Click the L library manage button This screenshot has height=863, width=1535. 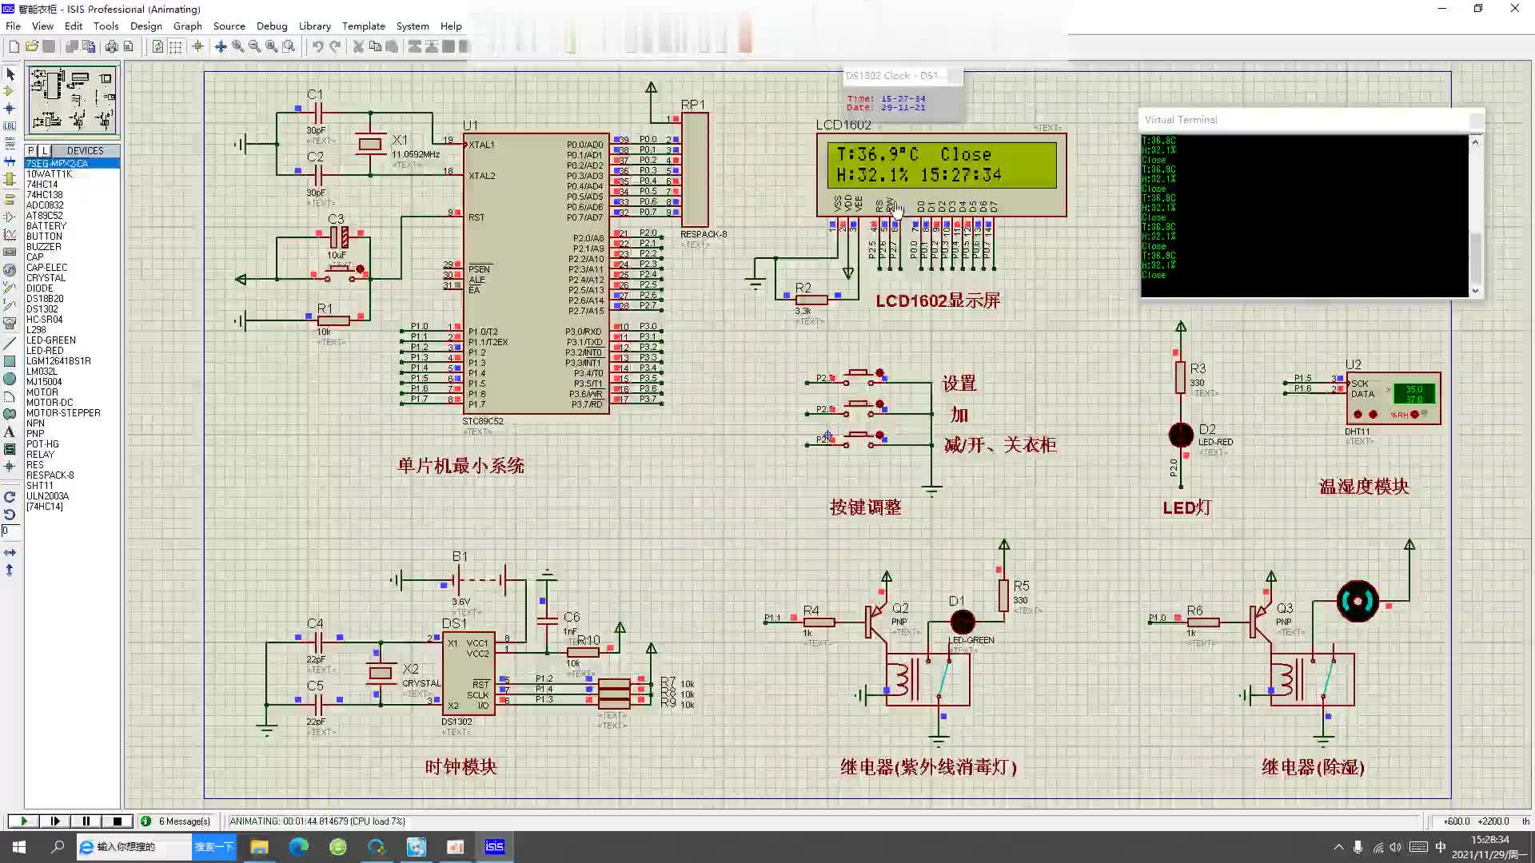click(x=44, y=150)
